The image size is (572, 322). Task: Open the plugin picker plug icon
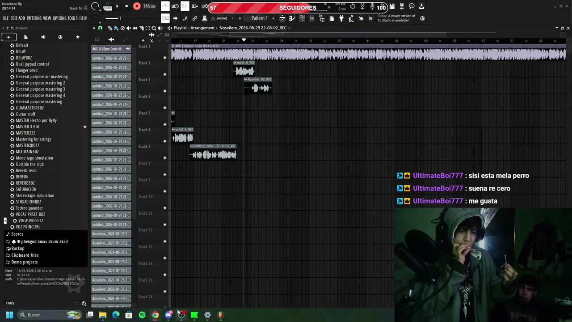[341, 18]
